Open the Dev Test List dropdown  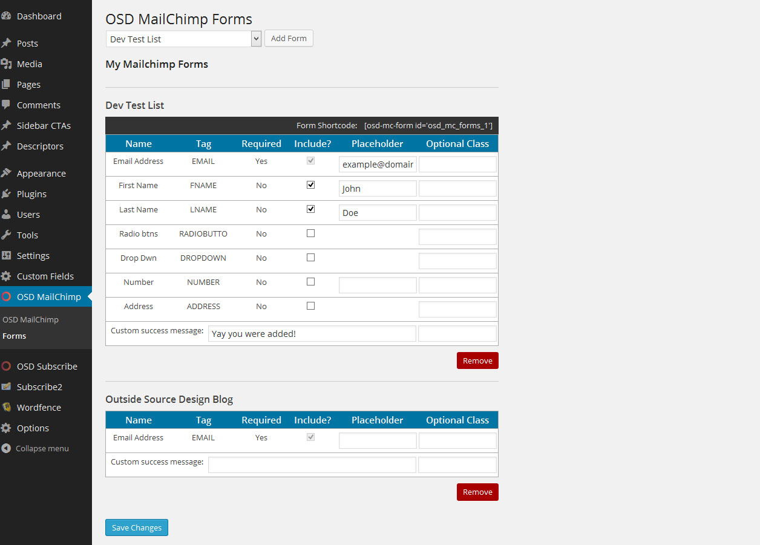[x=183, y=39]
